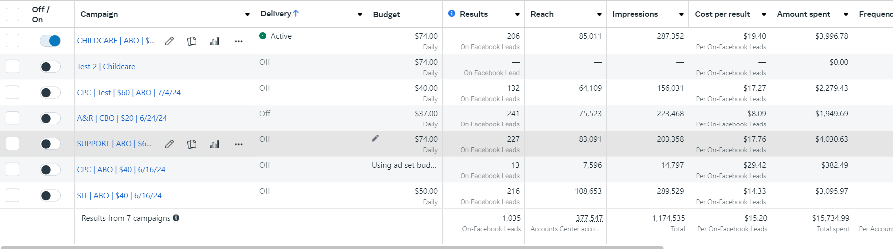Screen dimensions: 893x249
Task: Open the Cost per result dropdown
Action: pos(764,14)
